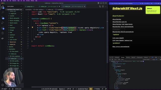Click the highlighted Copilot status bar icon
This screenshot has width=161, height=90.
click(x=91, y=89)
